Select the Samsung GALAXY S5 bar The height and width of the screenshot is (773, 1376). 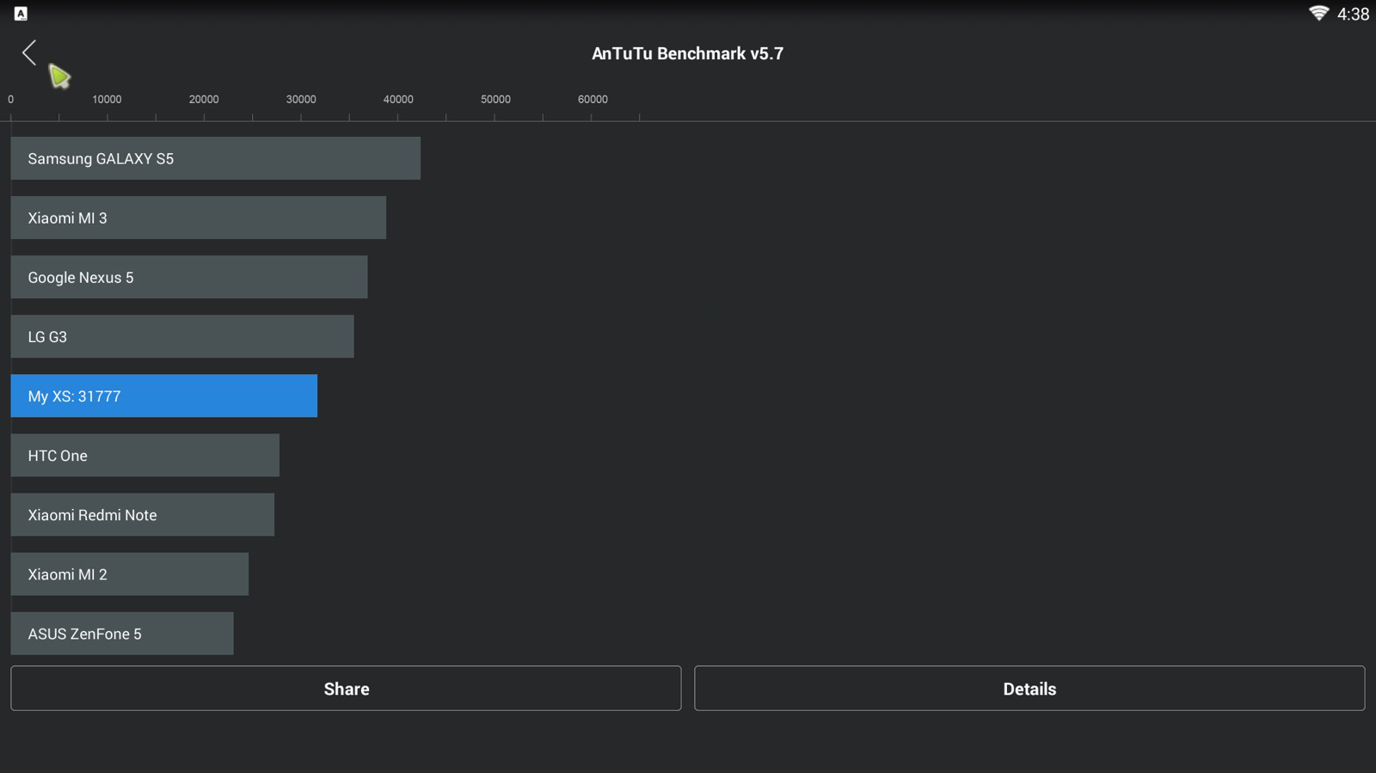[215, 158]
